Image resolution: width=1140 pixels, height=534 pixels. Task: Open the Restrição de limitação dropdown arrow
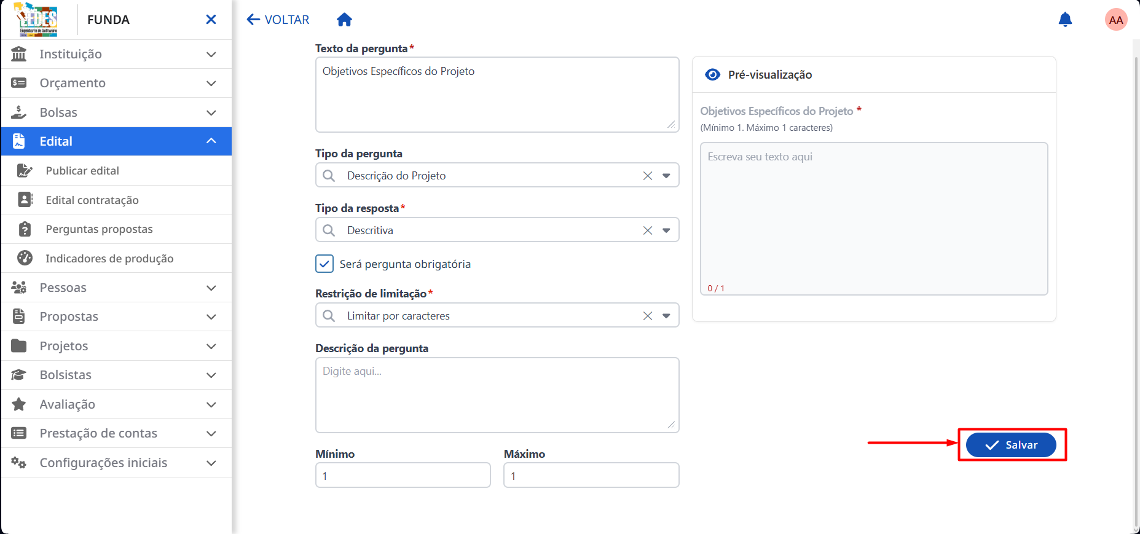(666, 316)
